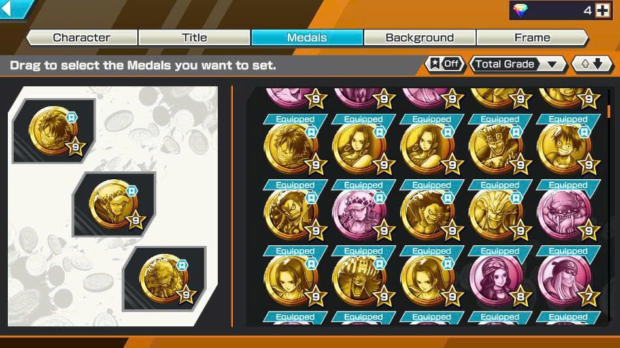Toggle bookmark on gold smiling Luffy medal
Image resolution: width=620 pixels, height=348 pixels.
583,133
